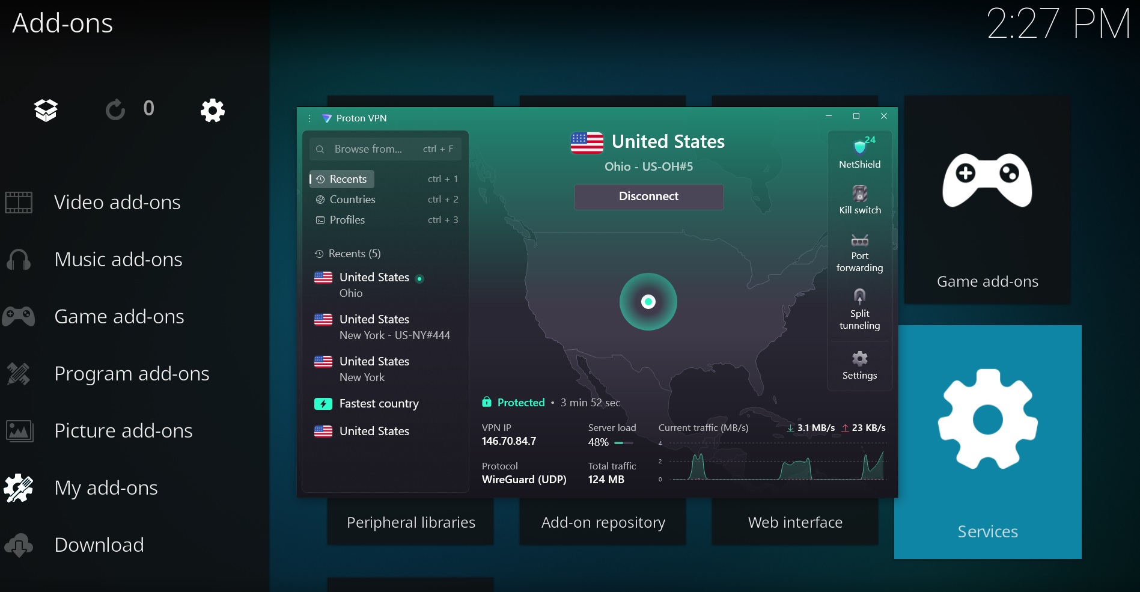This screenshot has width=1140, height=592.
Task: Open the Profiles section
Action: pyautogui.click(x=347, y=220)
